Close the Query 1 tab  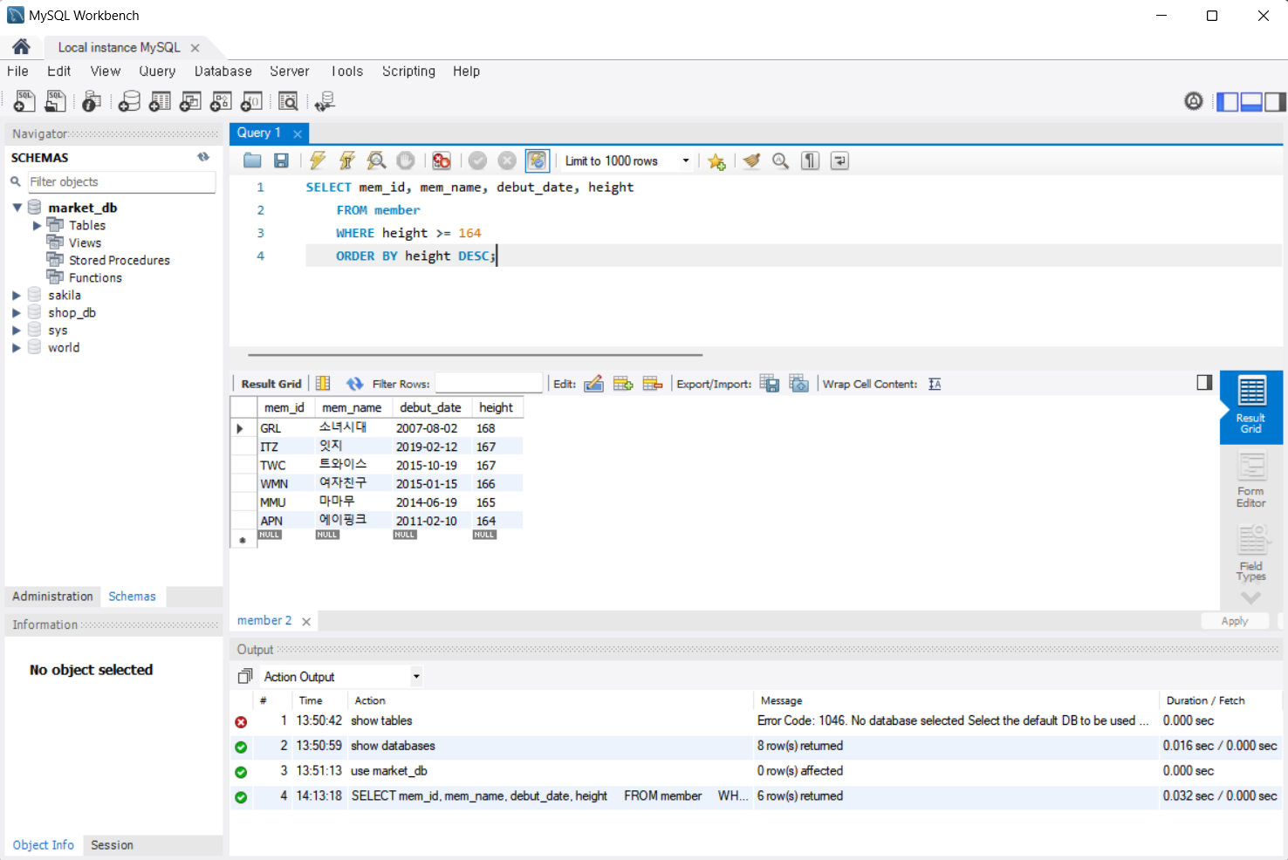[x=298, y=133]
